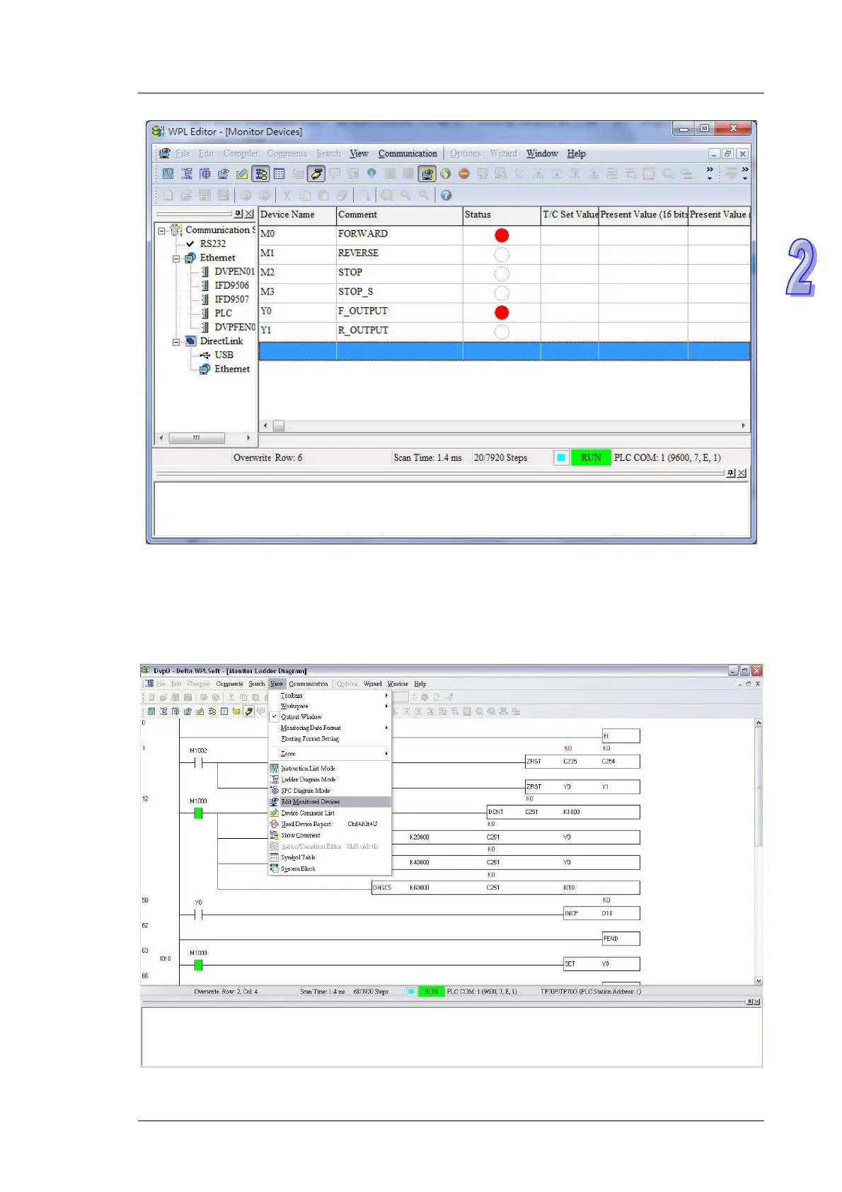842x1192 pixels.
Task: Click the New file icon in WPL Editor toolbar
Action: (168, 195)
